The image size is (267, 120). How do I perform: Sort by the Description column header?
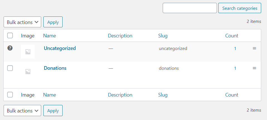(120, 36)
